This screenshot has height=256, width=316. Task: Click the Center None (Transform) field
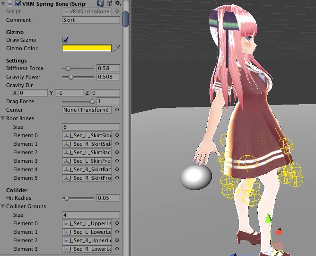point(87,110)
